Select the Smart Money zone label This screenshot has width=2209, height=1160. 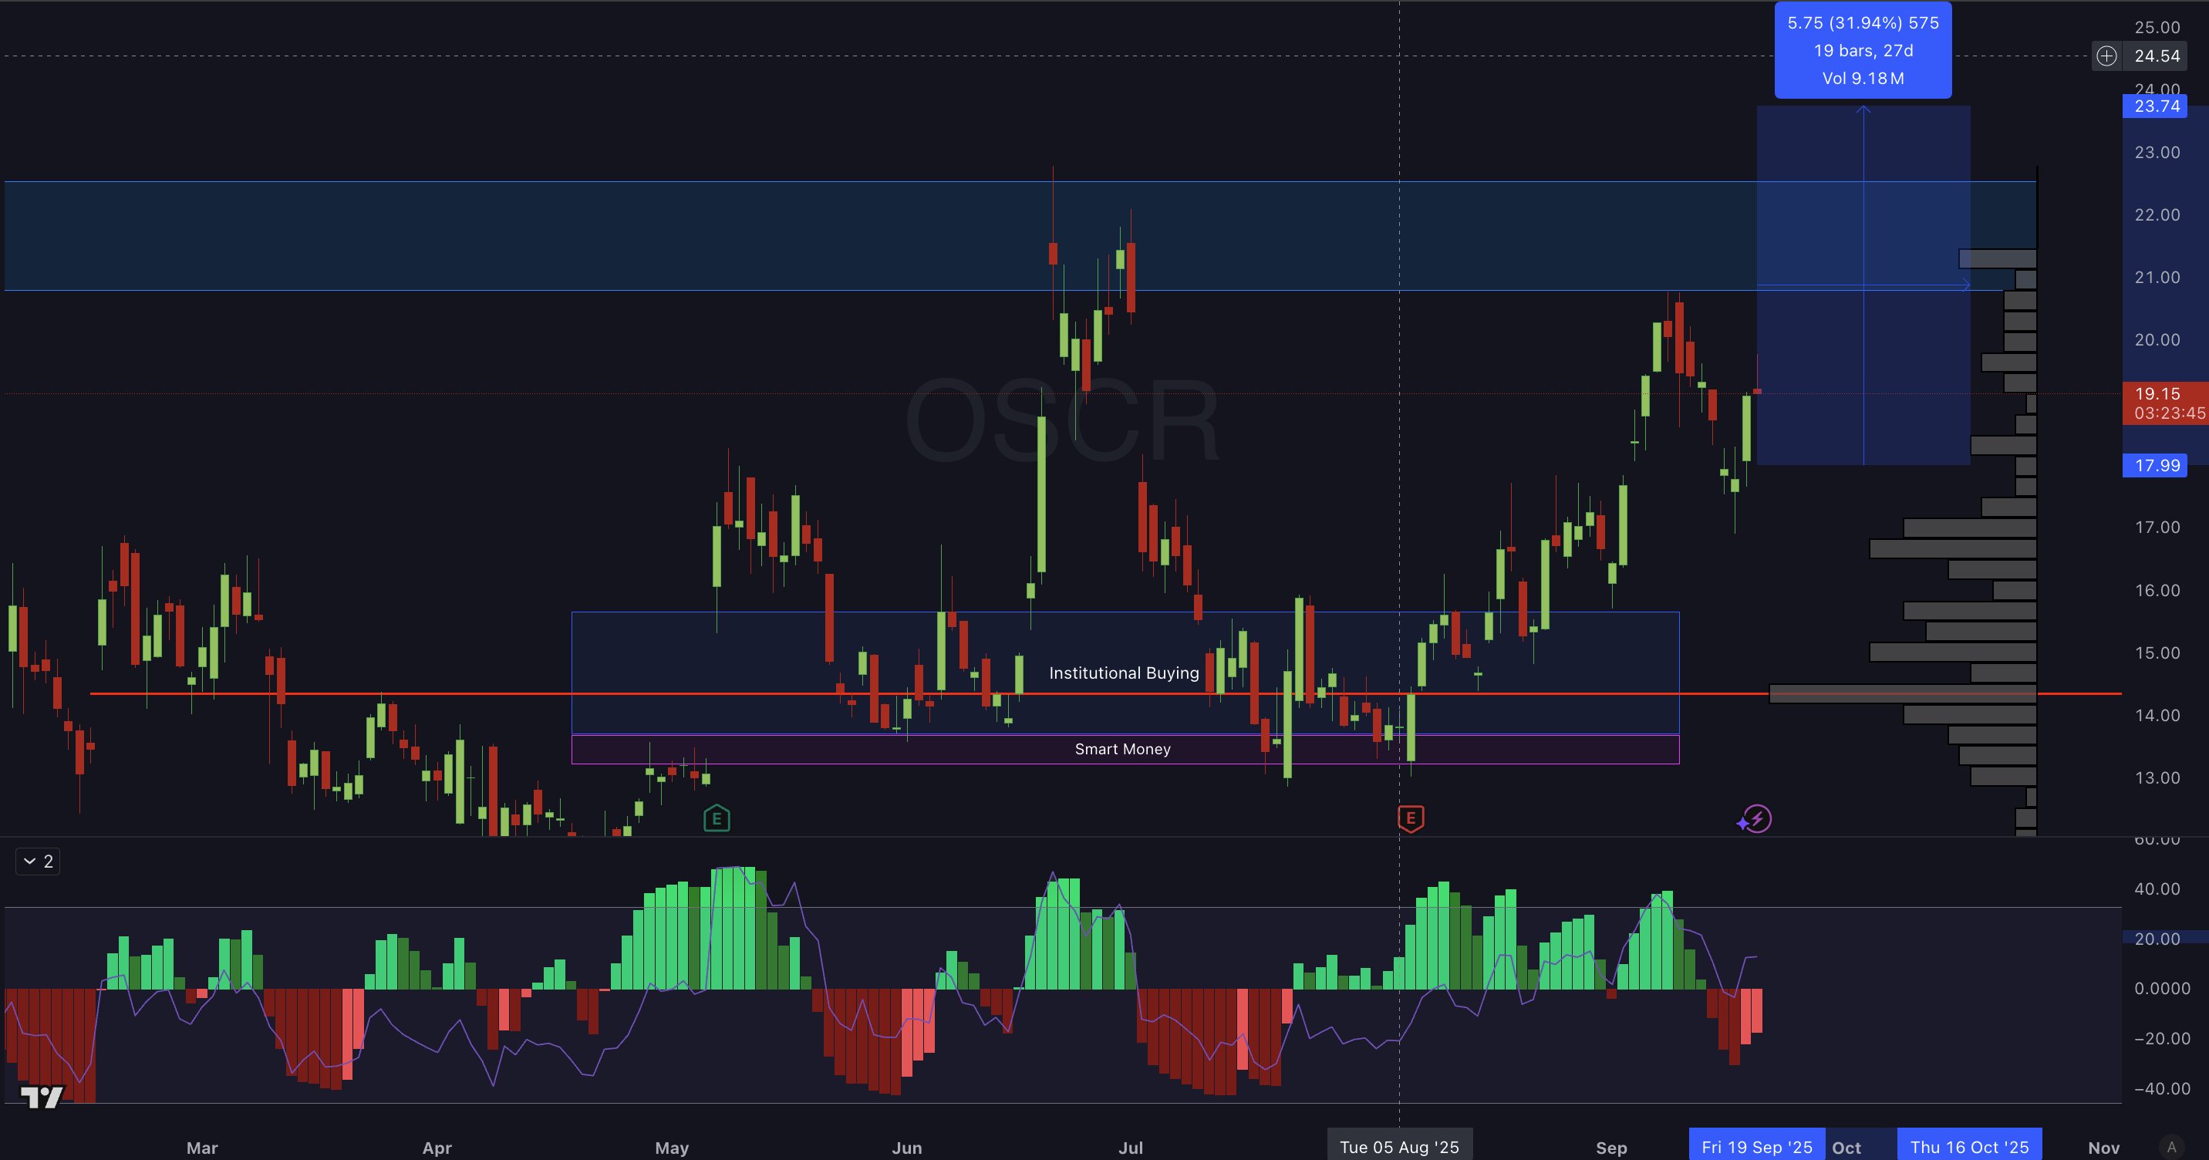point(1122,750)
